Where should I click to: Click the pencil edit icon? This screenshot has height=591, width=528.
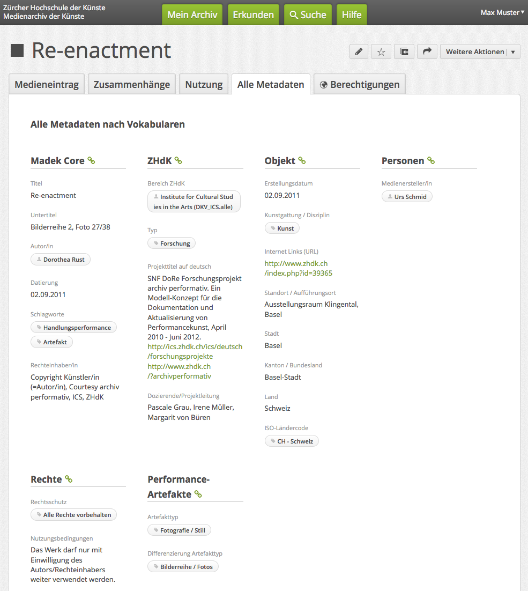pyautogui.click(x=359, y=51)
